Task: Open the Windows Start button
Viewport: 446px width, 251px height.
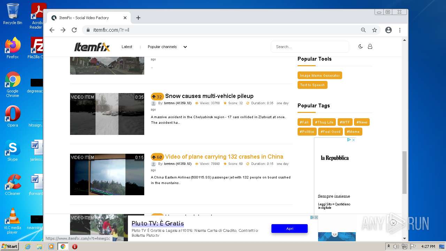Action: click(10, 246)
